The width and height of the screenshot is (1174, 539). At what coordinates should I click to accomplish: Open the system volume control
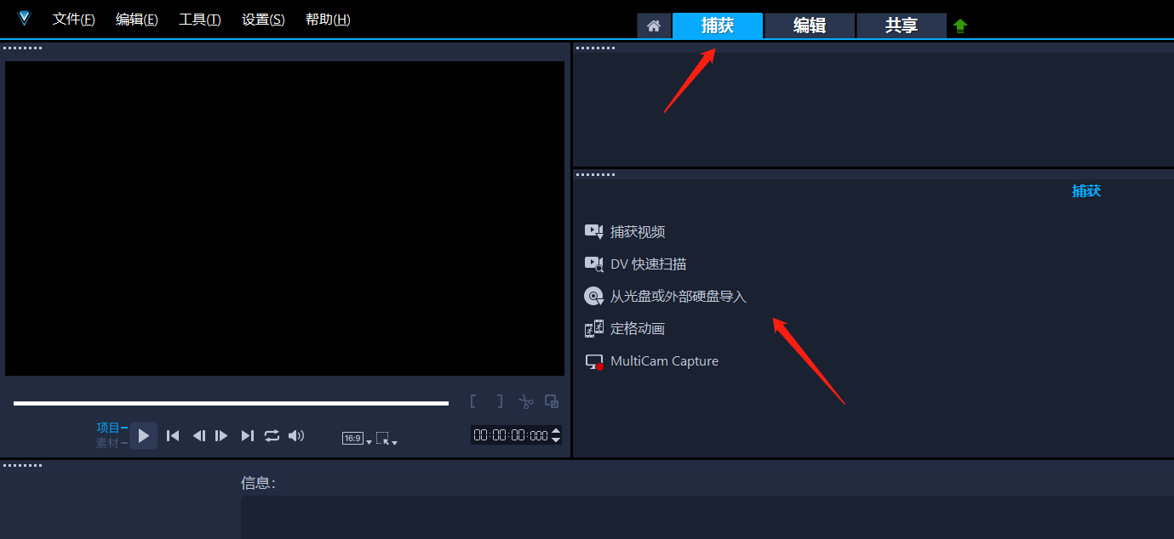pos(296,435)
